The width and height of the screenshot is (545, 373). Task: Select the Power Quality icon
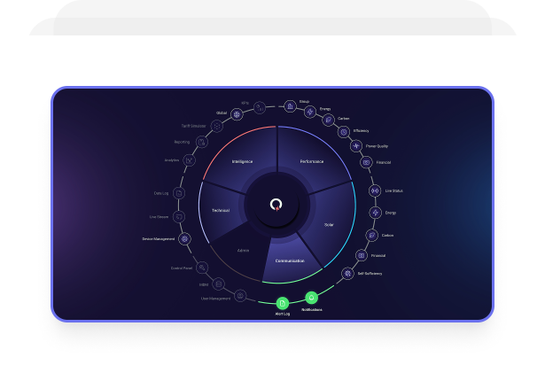click(357, 146)
